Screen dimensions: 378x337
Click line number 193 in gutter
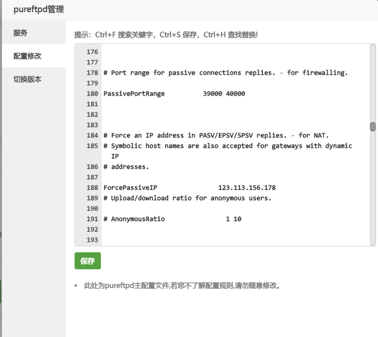coord(92,240)
